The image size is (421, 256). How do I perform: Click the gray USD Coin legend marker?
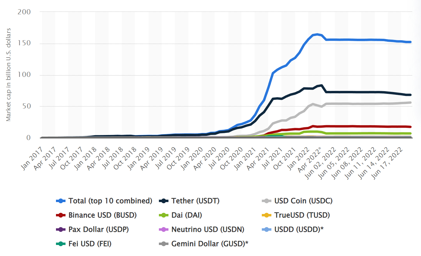[x=267, y=201]
